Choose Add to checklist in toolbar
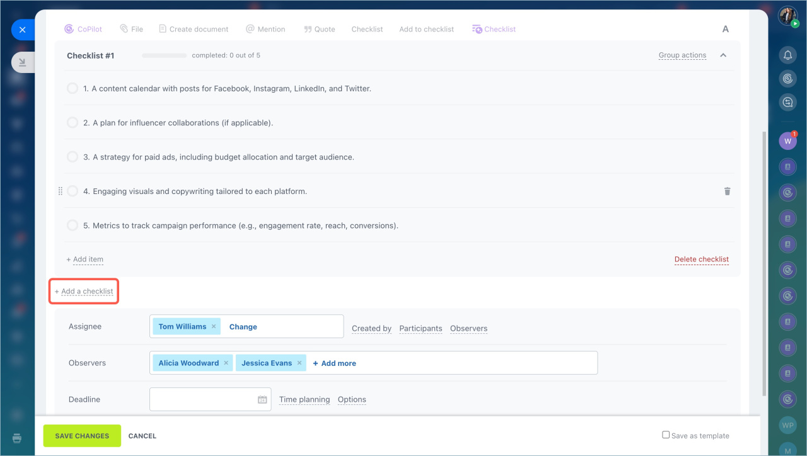The image size is (807, 456). [426, 29]
